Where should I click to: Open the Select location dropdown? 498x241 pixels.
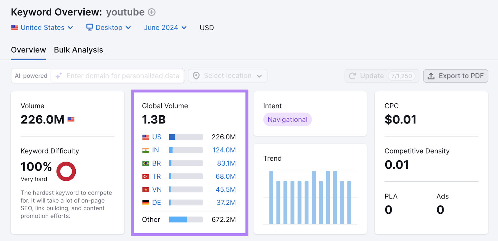click(x=228, y=76)
